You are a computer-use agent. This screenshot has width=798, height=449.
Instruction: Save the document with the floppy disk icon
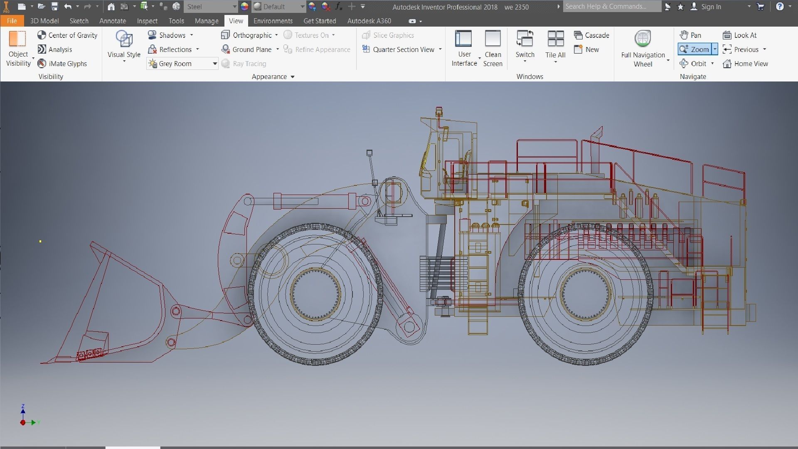coord(54,7)
